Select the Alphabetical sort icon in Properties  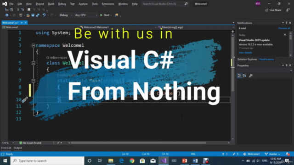point(244,76)
